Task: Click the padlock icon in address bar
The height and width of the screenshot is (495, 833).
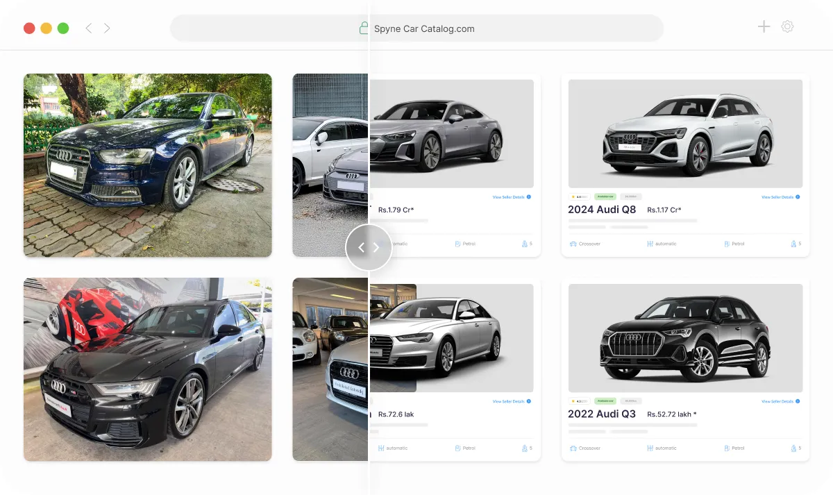Action: pyautogui.click(x=363, y=28)
